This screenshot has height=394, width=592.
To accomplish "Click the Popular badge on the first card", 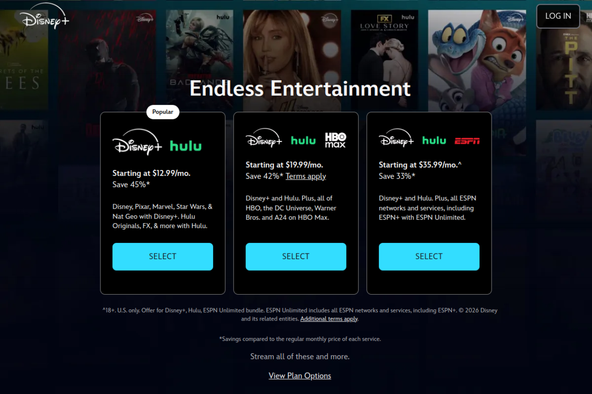I will [x=163, y=112].
